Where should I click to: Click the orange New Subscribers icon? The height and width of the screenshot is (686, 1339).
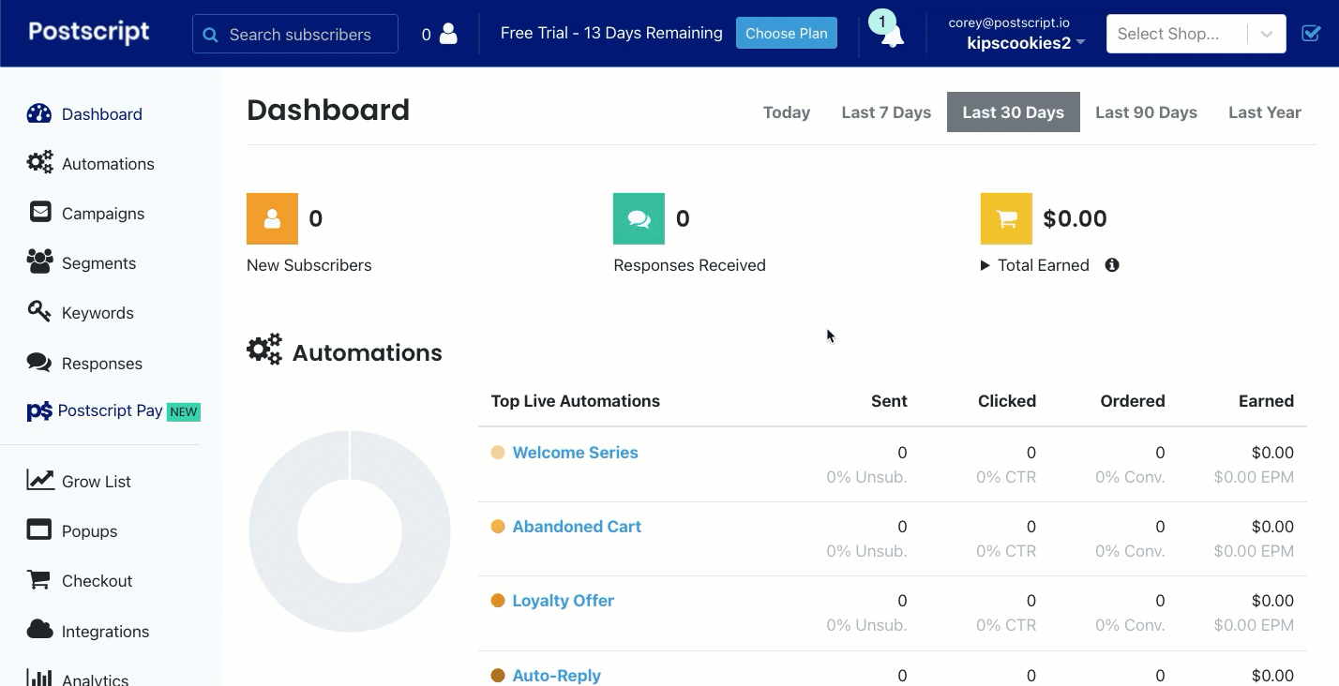[x=272, y=218]
